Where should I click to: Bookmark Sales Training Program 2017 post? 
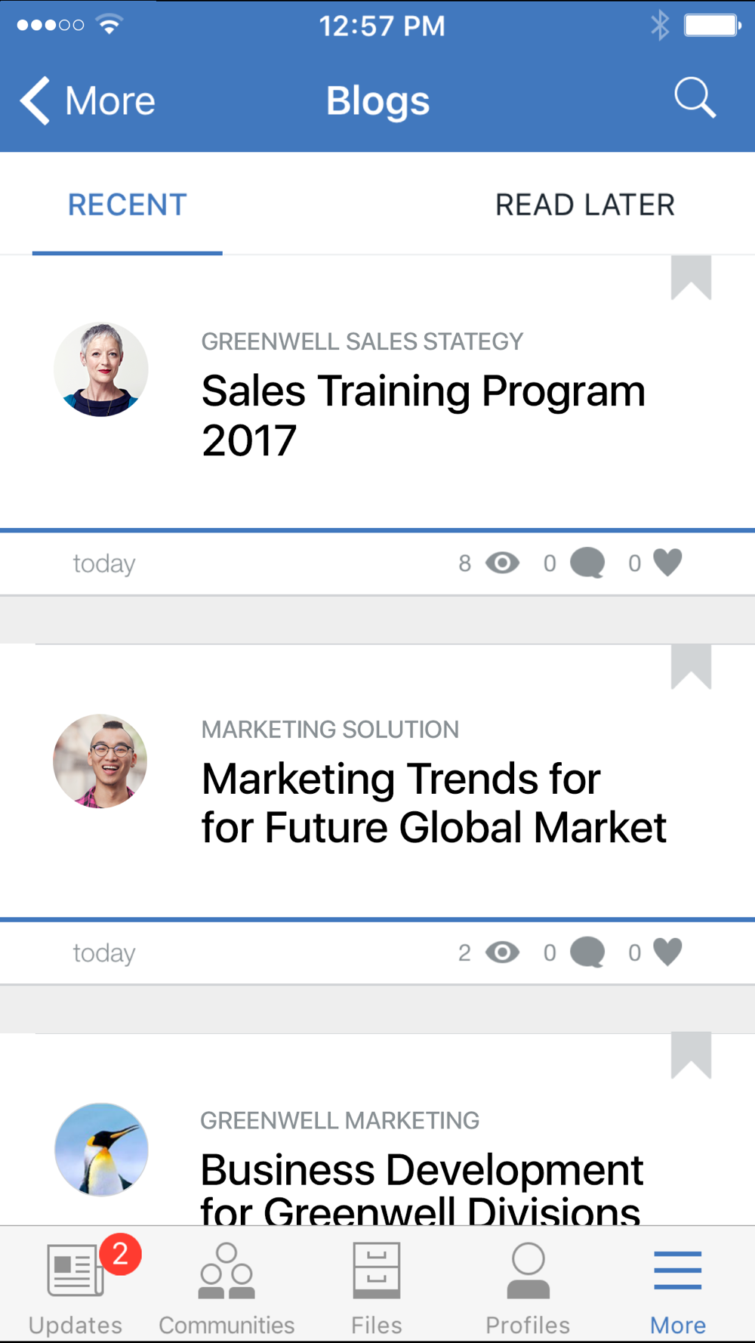pyautogui.click(x=691, y=277)
